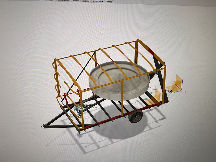Click the round joint origin icon at rear
The width and height of the screenshot is (216, 162).
170,92
